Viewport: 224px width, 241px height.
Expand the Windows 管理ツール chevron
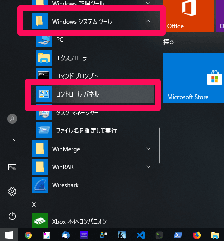coord(148,3)
